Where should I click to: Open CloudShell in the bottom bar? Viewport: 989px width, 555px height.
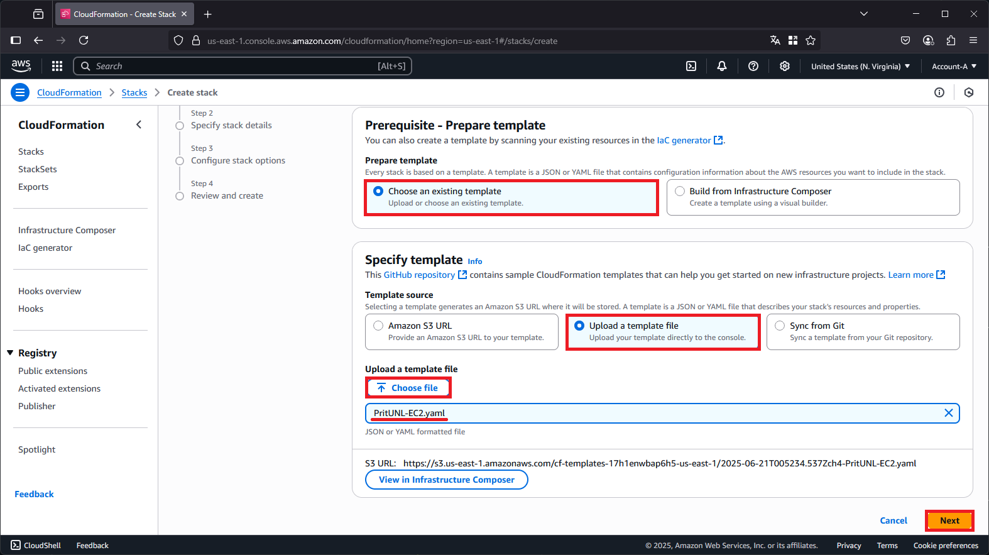[36, 545]
